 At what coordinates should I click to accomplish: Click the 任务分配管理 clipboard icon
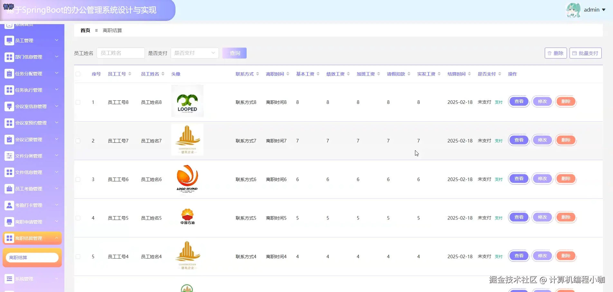point(9,74)
